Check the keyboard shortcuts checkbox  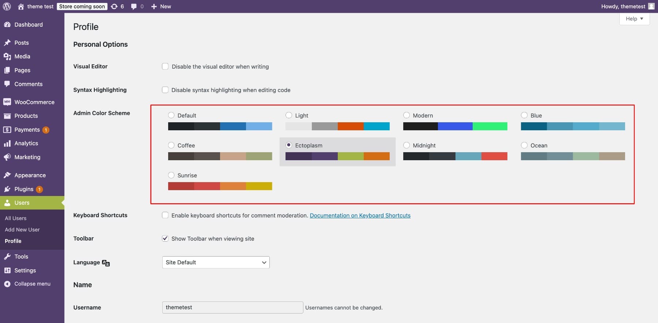pyautogui.click(x=165, y=215)
